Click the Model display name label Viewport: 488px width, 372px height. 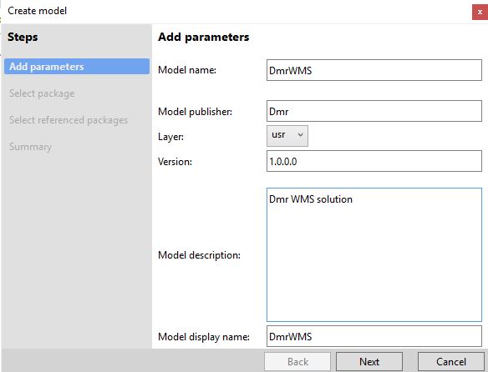click(204, 337)
